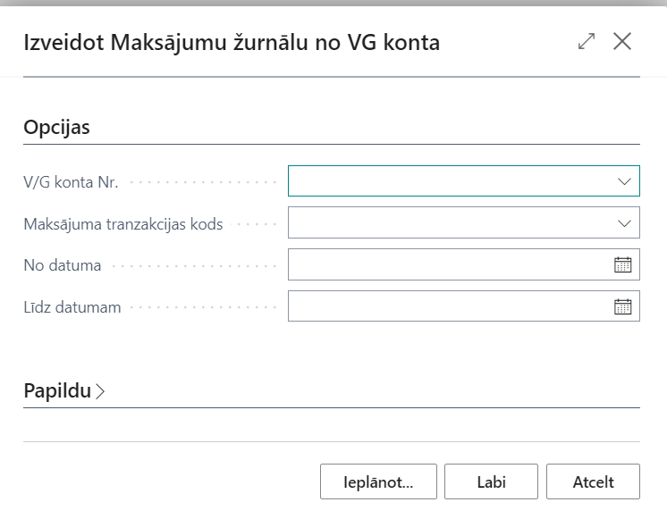Expand the Papildu section
This screenshot has width=667, height=519.
(64, 390)
